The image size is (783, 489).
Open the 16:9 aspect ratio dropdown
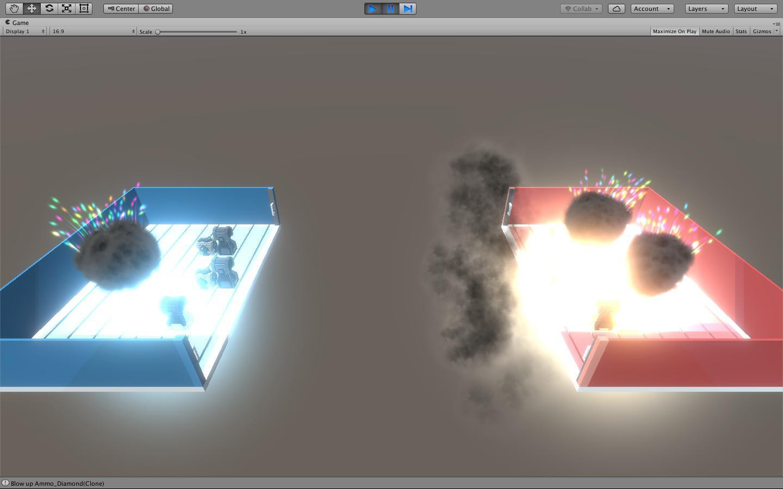click(94, 32)
